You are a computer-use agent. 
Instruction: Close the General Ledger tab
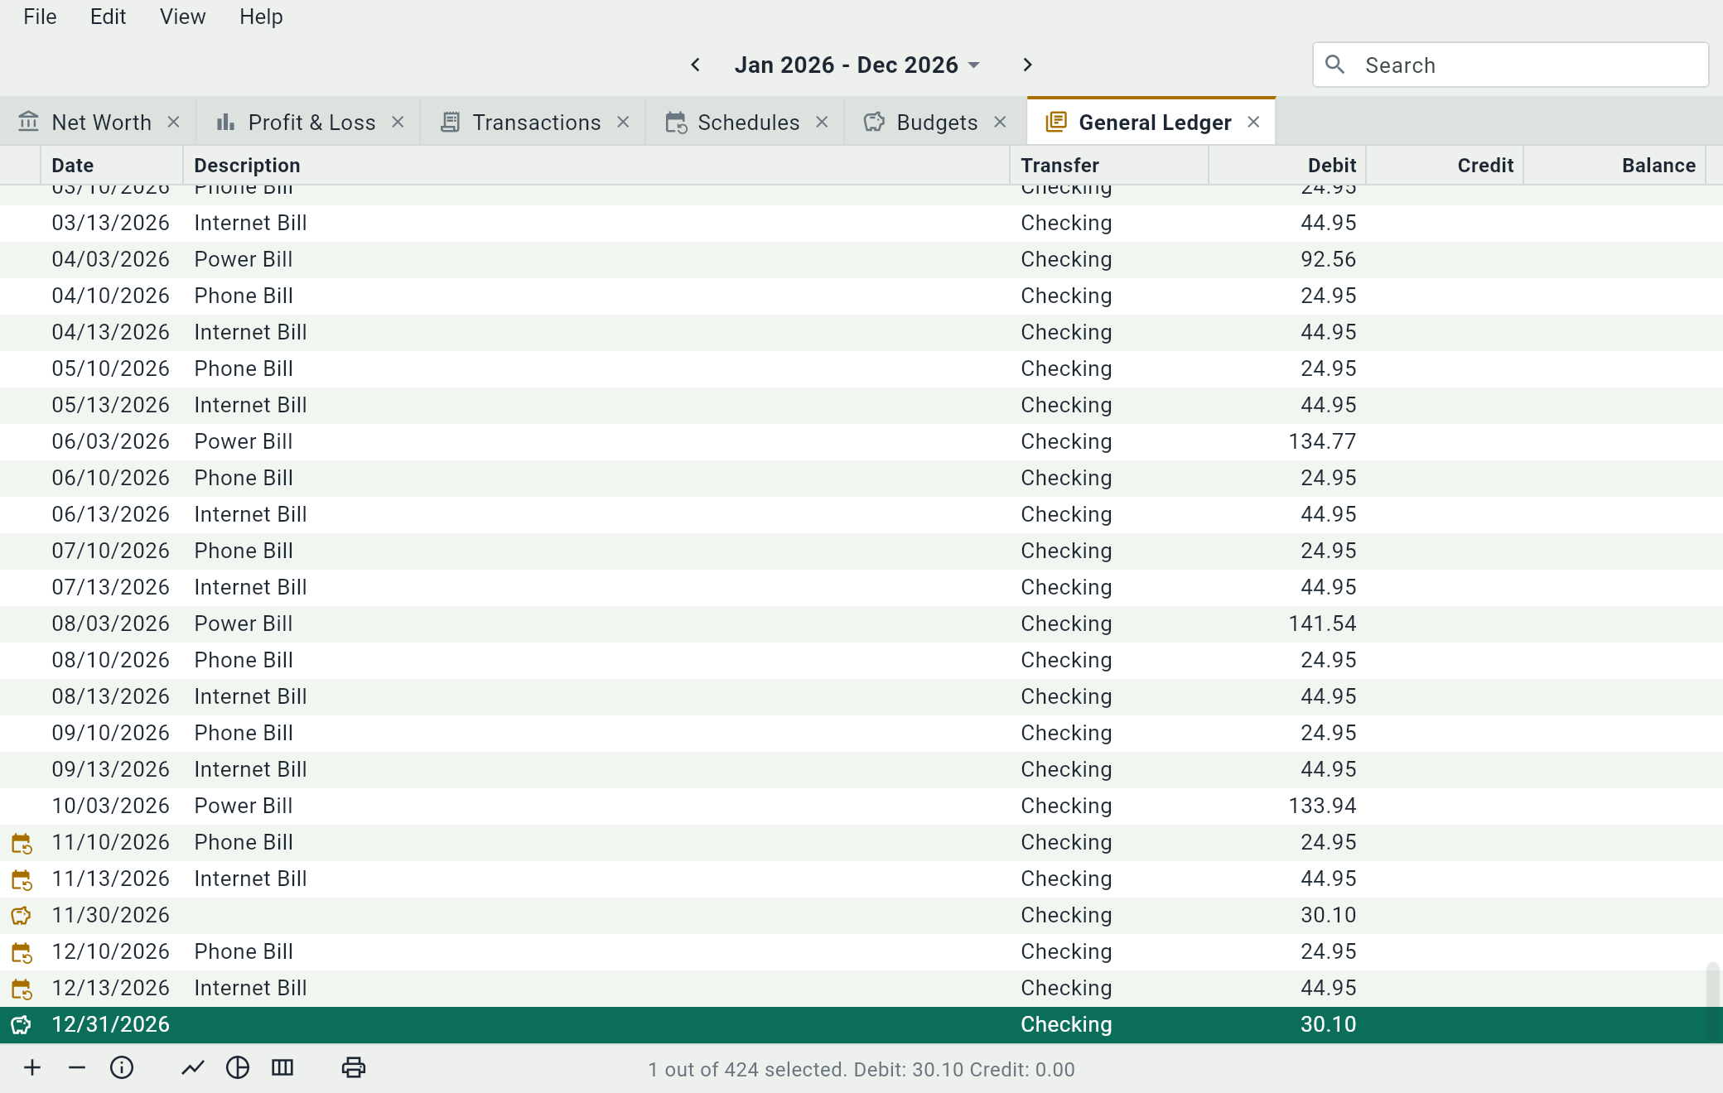(x=1253, y=122)
